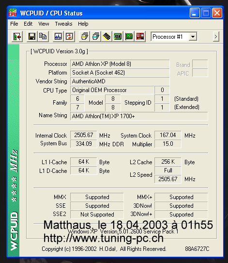Click the Exit door icon in the toolbar
The height and width of the screenshot is (263, 228).
click(17, 36)
